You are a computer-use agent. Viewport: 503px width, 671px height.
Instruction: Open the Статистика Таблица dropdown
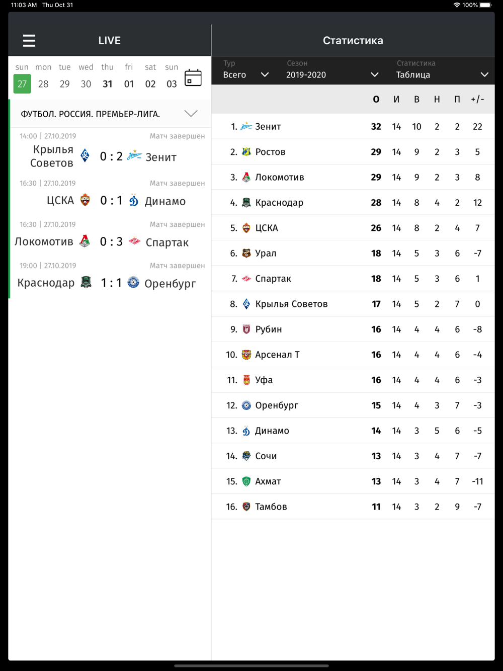[x=442, y=74]
